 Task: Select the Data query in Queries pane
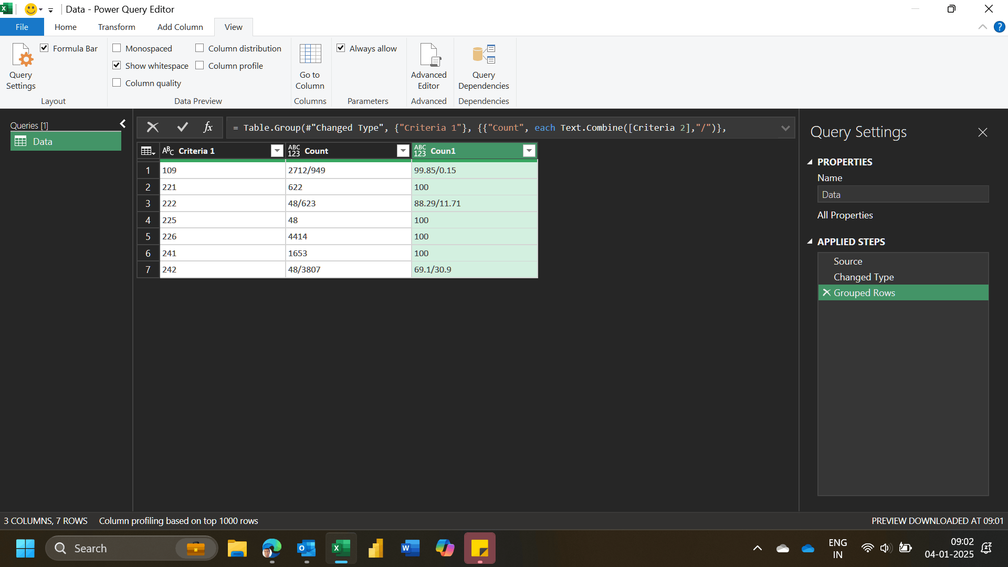66,141
